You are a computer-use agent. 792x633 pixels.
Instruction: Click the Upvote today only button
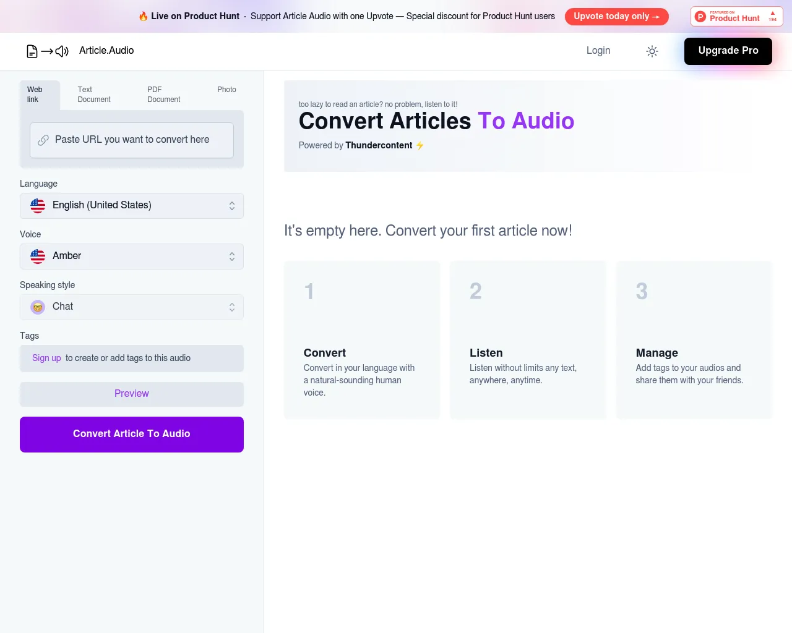coord(617,16)
